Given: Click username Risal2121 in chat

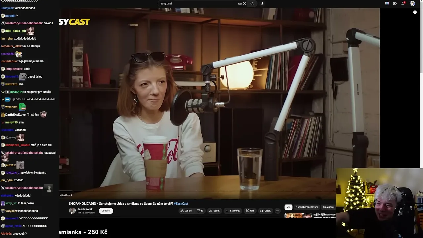Looking at the screenshot, I should [17, 92].
